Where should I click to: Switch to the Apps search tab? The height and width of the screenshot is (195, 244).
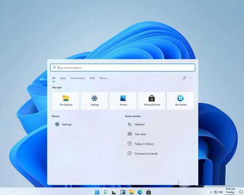63,78
